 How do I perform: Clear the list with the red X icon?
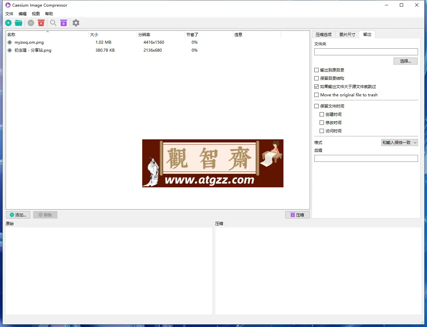click(41, 23)
